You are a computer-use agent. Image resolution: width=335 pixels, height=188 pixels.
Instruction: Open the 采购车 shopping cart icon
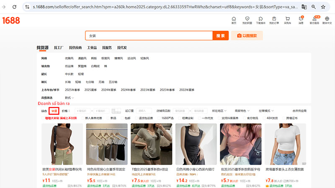click(x=287, y=19)
